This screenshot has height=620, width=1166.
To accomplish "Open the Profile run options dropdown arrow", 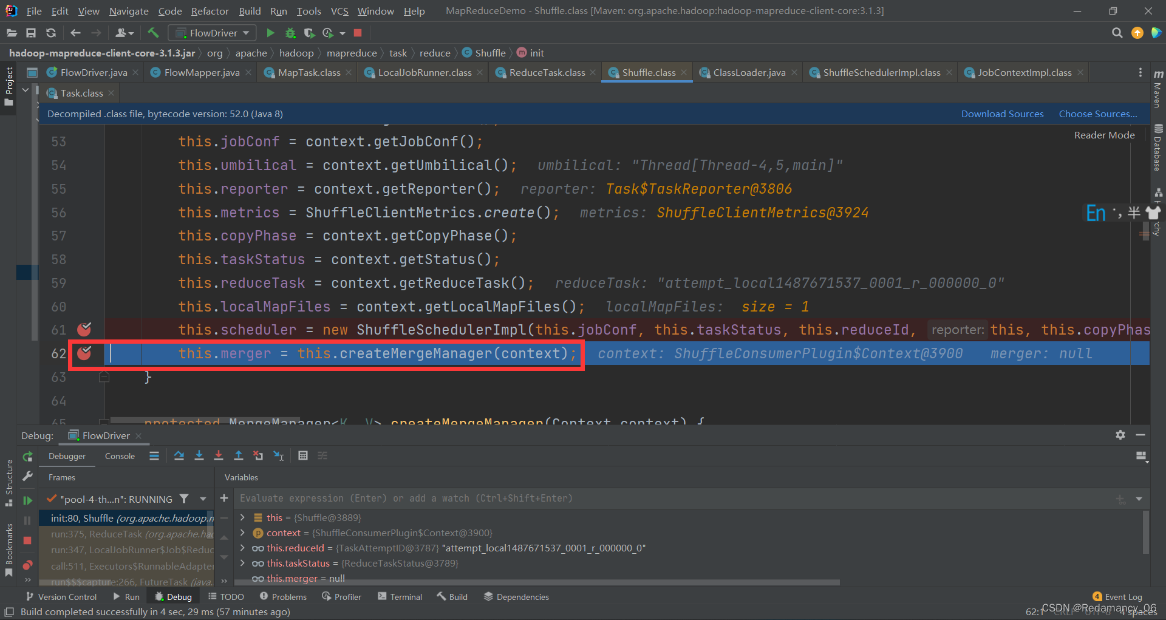I will [x=343, y=33].
